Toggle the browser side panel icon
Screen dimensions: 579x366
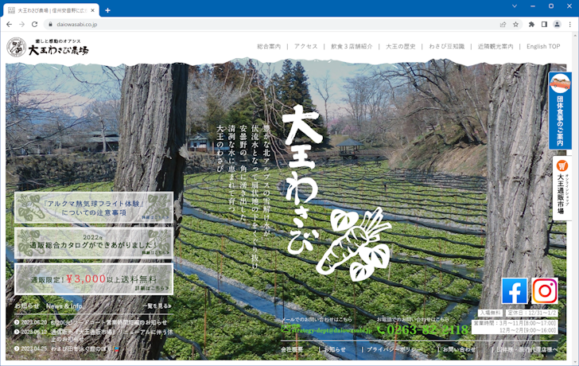point(544,25)
